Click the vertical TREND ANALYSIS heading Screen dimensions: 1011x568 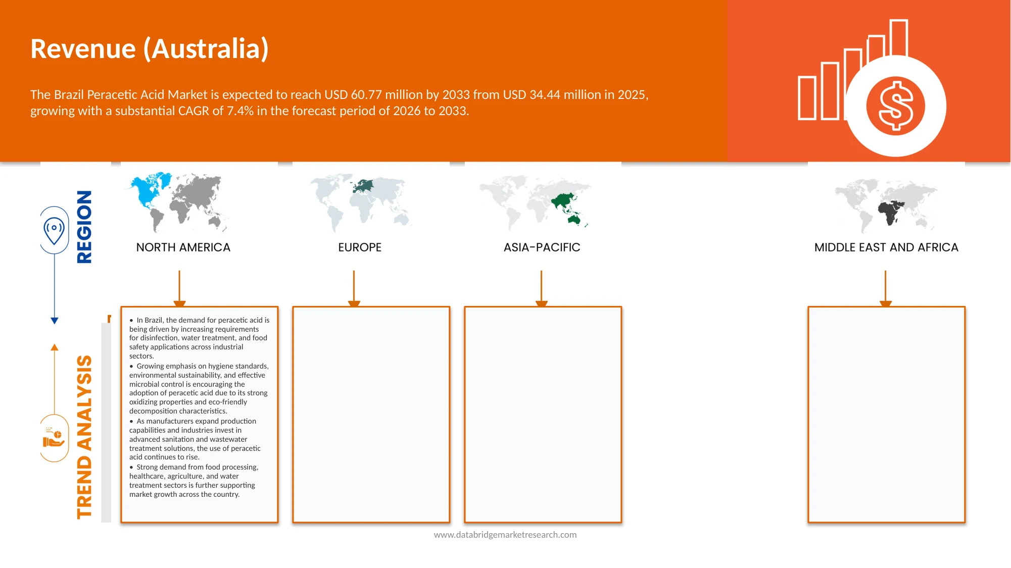pyautogui.click(x=84, y=437)
